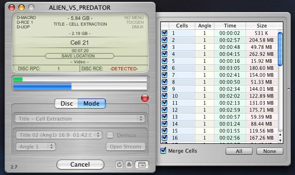Click the refresh disc icon button

click(119, 165)
